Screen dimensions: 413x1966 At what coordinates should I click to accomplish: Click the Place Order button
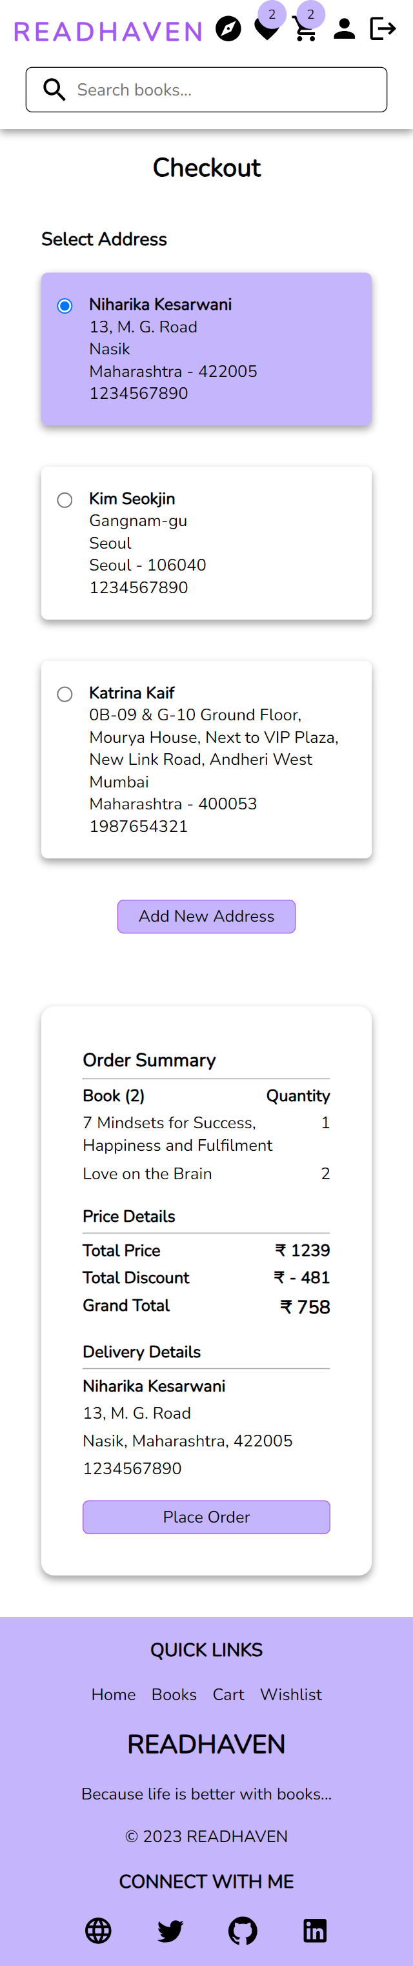[x=206, y=1517]
